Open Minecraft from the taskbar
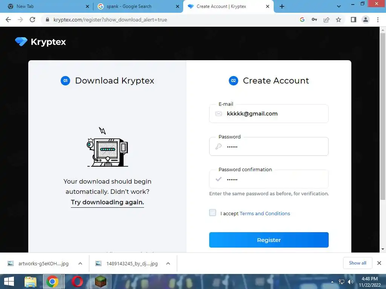 pos(101,281)
